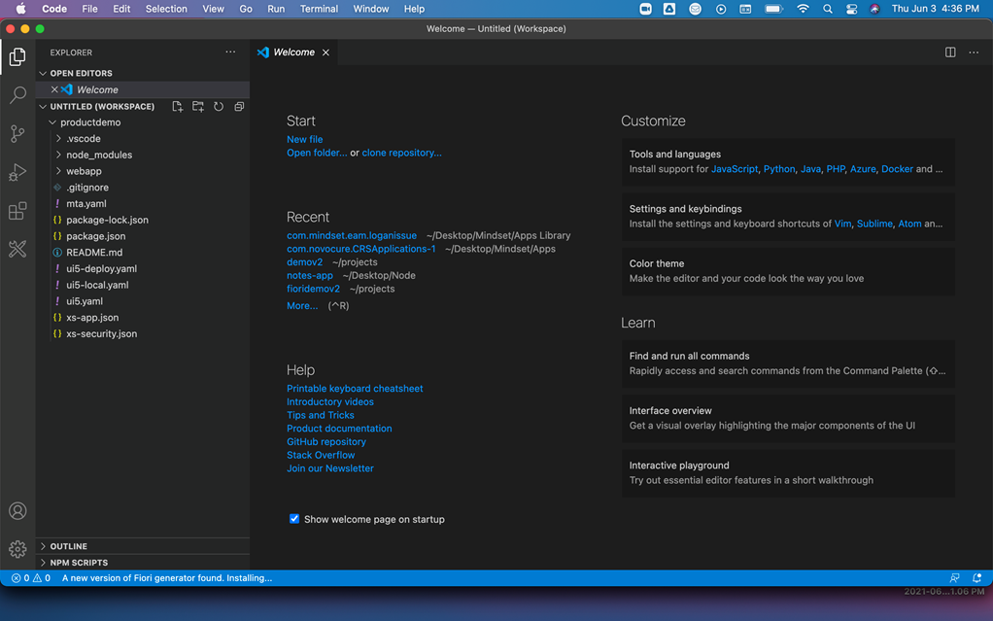The height and width of the screenshot is (621, 993).
Task: Open package.json in the Explorer
Action: click(95, 236)
